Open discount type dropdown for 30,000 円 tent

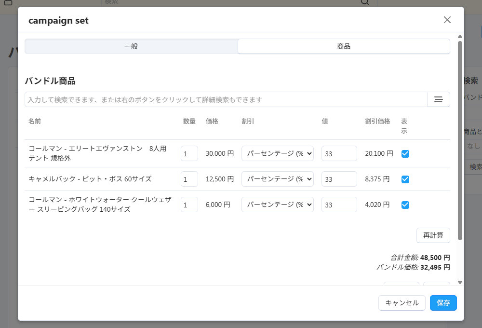point(277,153)
